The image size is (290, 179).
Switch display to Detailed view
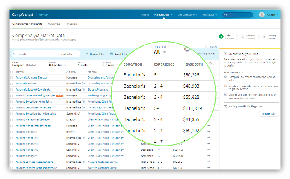click(31, 65)
